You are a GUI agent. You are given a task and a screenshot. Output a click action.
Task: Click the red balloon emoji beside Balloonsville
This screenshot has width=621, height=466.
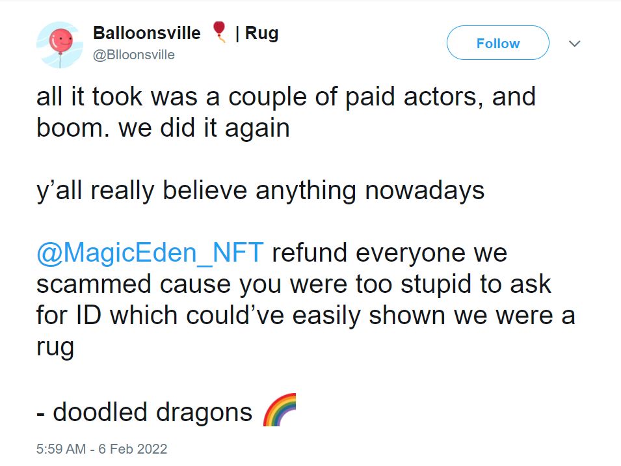(219, 33)
